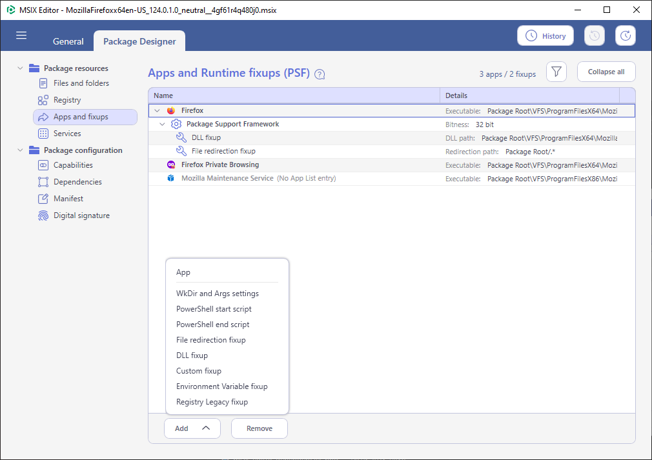Screen dimensions: 652x460
Task: Click the Manifest edit icon
Action: (43, 199)
